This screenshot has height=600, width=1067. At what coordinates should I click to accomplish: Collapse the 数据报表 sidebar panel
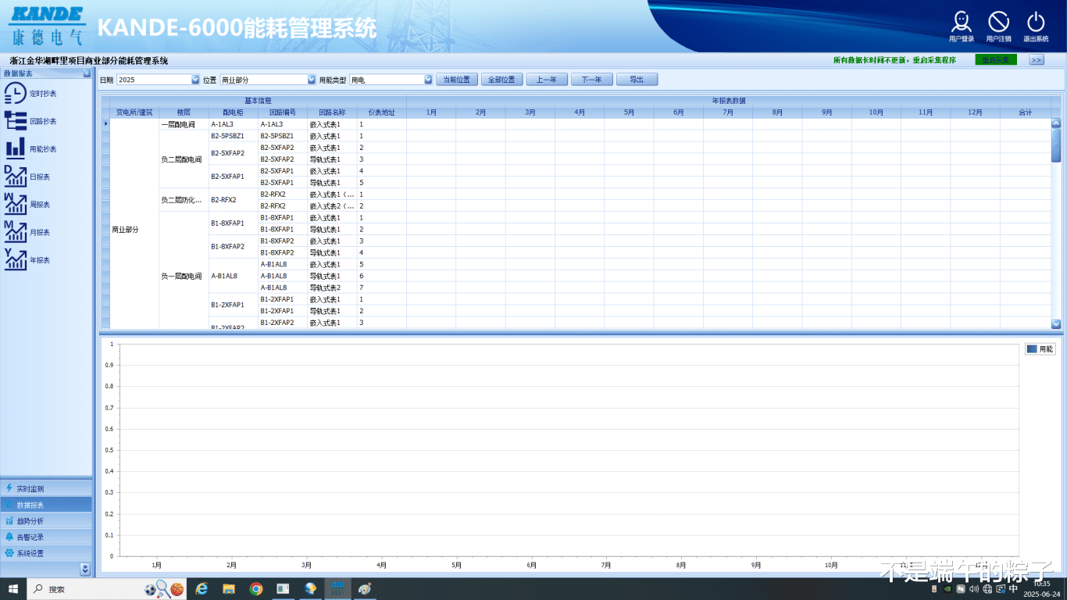(87, 73)
